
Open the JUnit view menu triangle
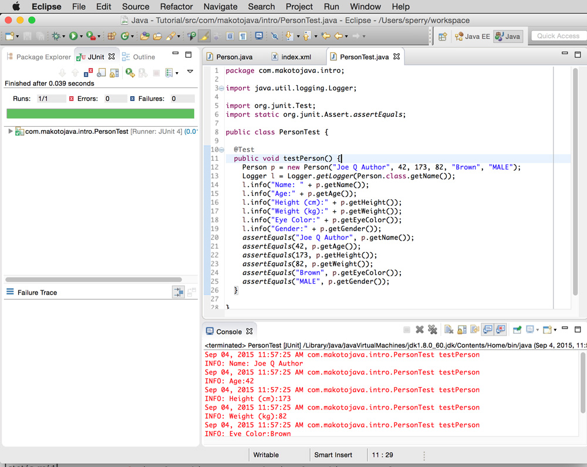coord(190,72)
